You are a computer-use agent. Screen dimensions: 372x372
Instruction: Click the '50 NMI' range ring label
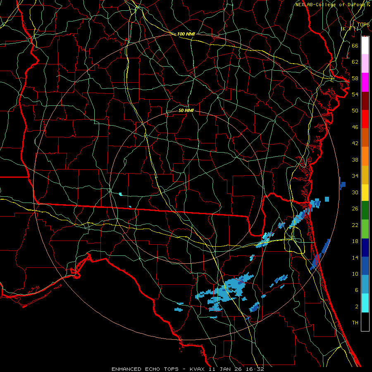tap(186, 111)
